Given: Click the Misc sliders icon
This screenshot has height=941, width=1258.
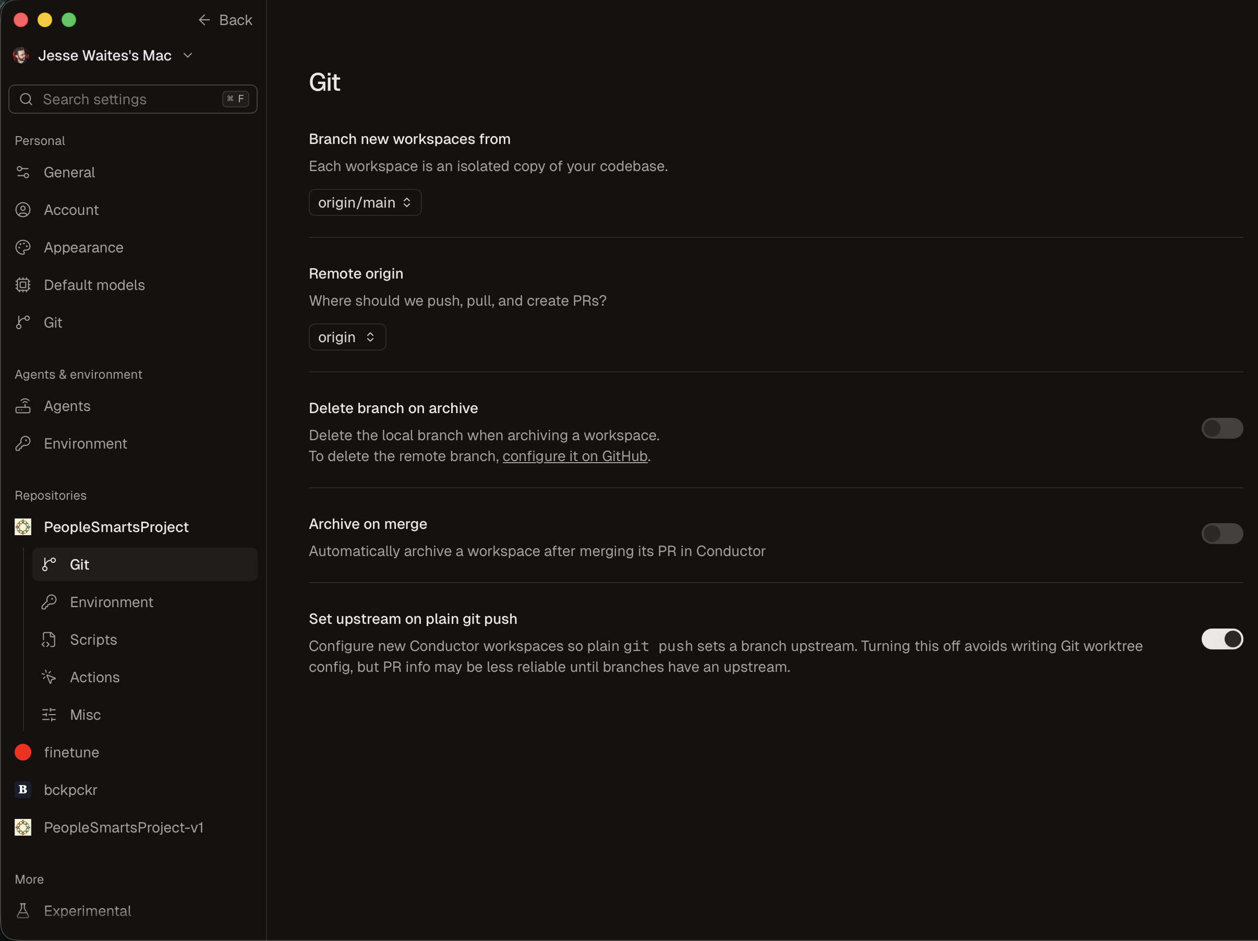Looking at the screenshot, I should point(49,715).
